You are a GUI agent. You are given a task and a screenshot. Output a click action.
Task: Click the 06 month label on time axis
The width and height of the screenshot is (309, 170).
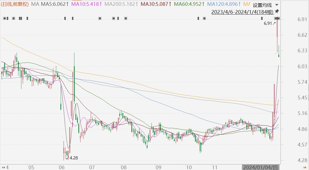pyautogui.click(x=62, y=167)
